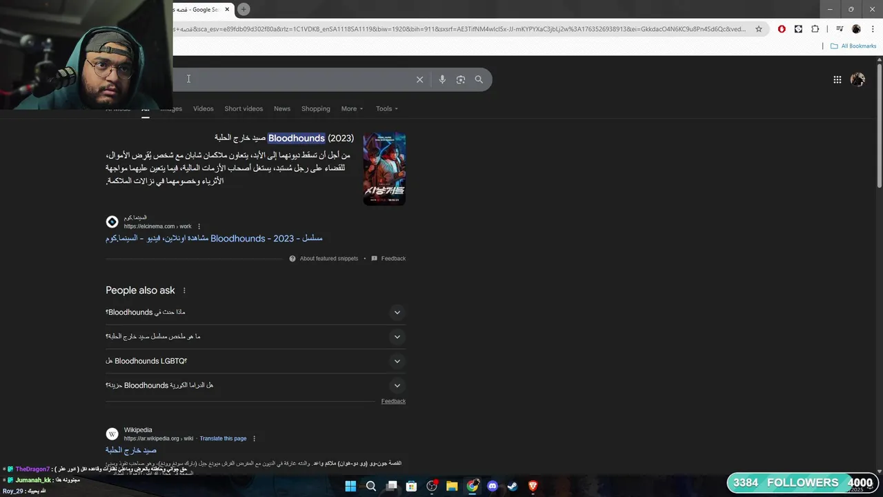Open the More search filters dropdown

(352, 108)
